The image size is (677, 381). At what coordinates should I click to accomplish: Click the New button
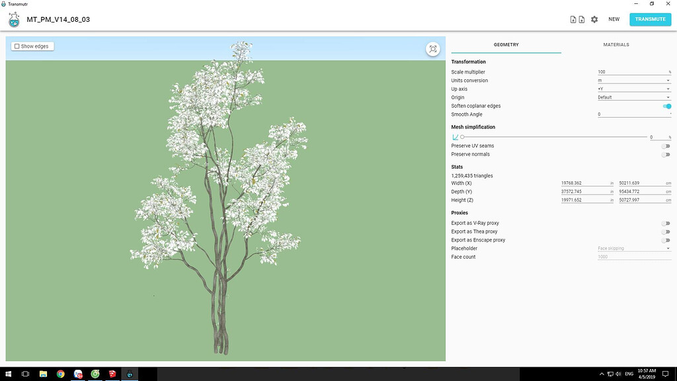614,19
